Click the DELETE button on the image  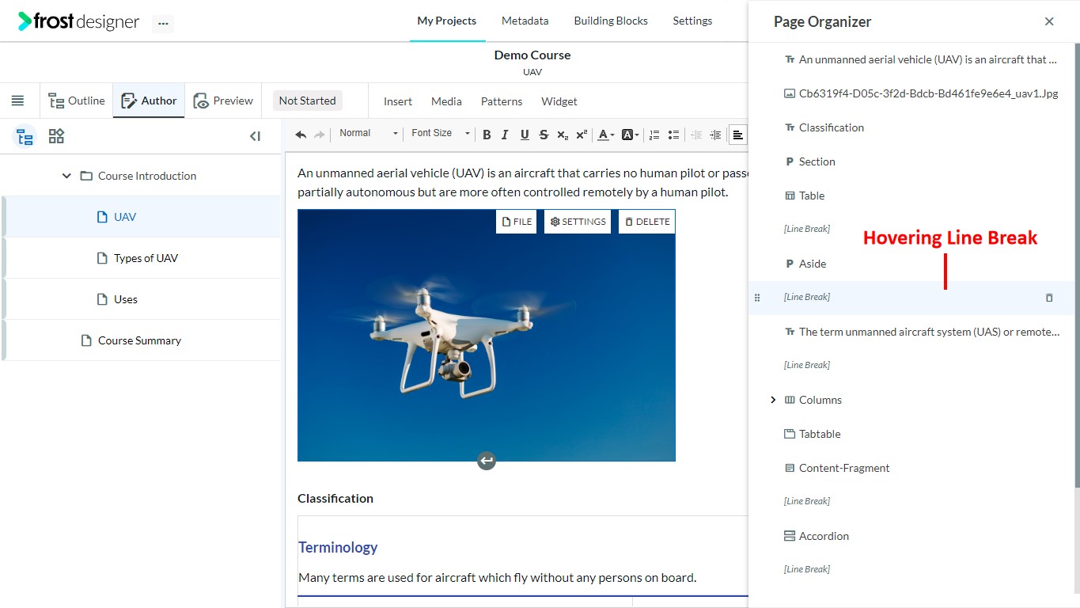coord(646,222)
